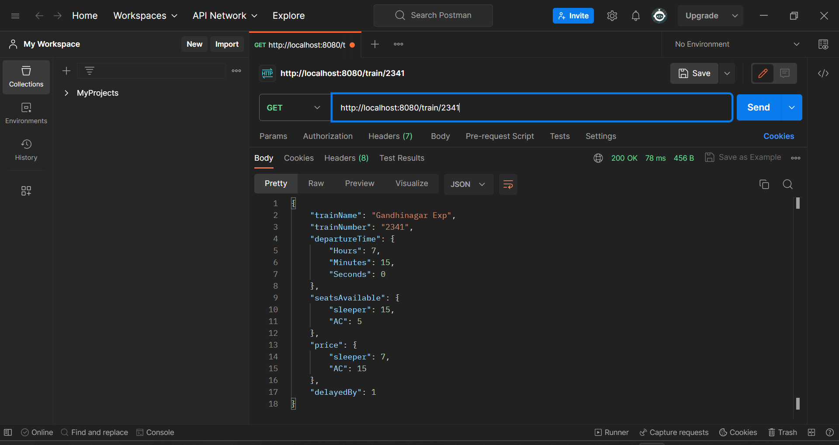Toggle the sidebar visibility
Viewport: 839px width, 445px height.
(8, 432)
